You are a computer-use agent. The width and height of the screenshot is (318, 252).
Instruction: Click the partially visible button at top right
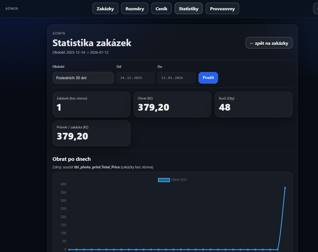[x=316, y=8]
